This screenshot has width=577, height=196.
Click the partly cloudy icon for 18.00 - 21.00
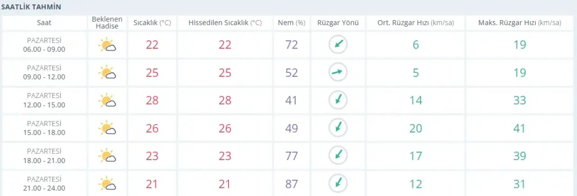[107, 156]
